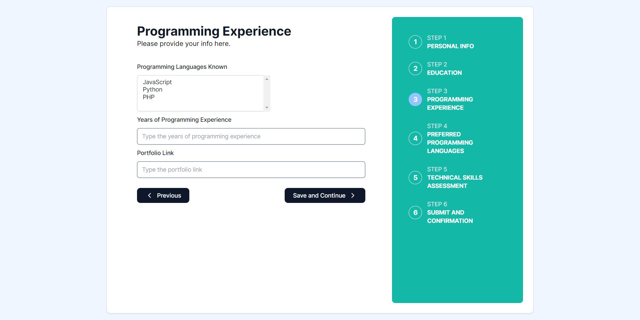Click the step 4 circle icon
Image resolution: width=640 pixels, height=320 pixels.
pos(415,138)
